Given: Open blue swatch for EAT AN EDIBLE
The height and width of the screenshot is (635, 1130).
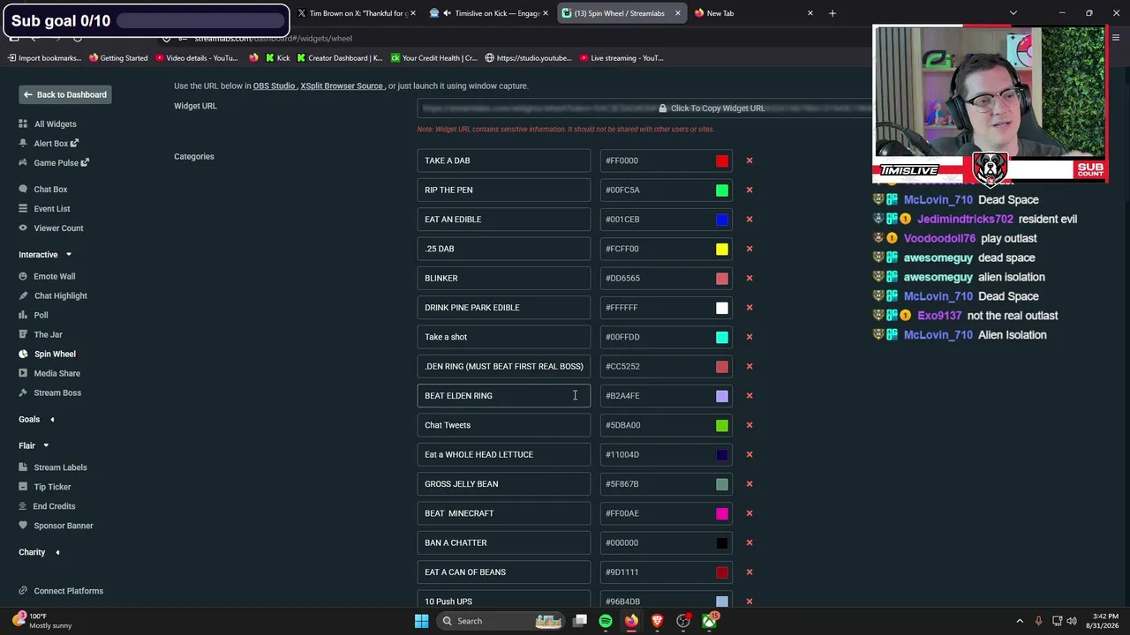Looking at the screenshot, I should click(x=722, y=220).
